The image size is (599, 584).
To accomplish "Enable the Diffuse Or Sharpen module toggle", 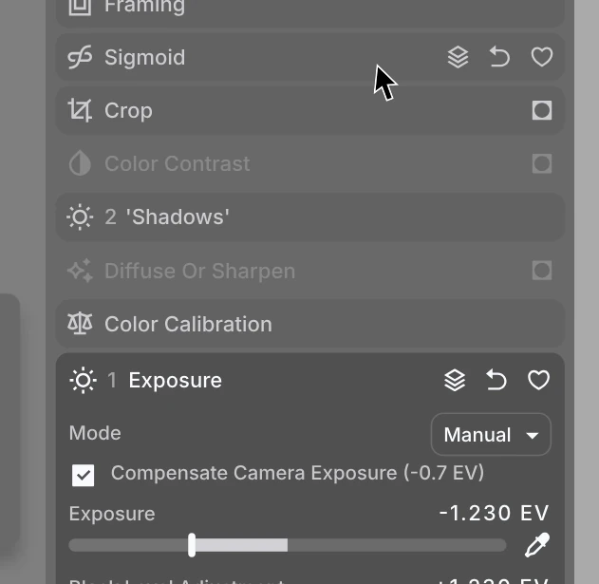I will point(542,271).
